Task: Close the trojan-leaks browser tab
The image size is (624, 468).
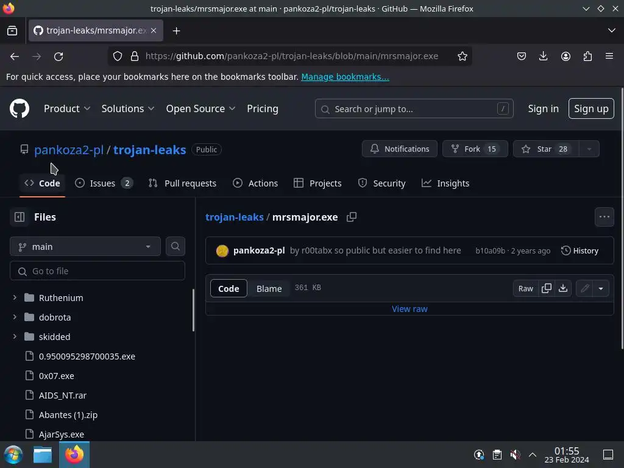Action: pyautogui.click(x=154, y=30)
